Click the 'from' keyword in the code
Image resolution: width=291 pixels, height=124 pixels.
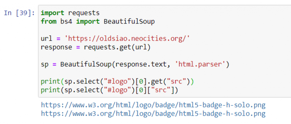click(49, 22)
